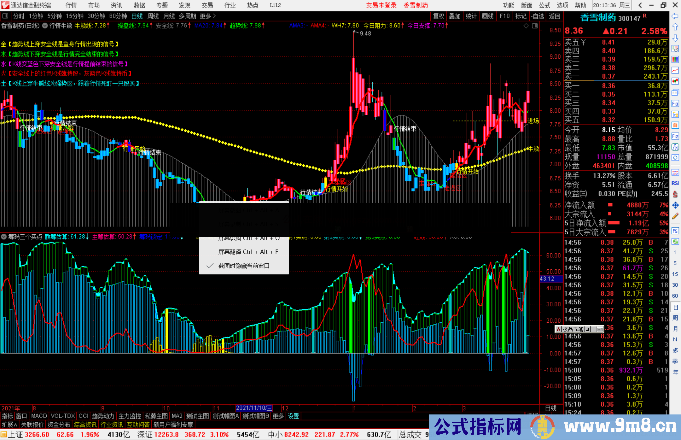The width and height of the screenshot is (681, 440).
Task: Open 更多 indicators list in bottom tab bar
Action: (278, 416)
